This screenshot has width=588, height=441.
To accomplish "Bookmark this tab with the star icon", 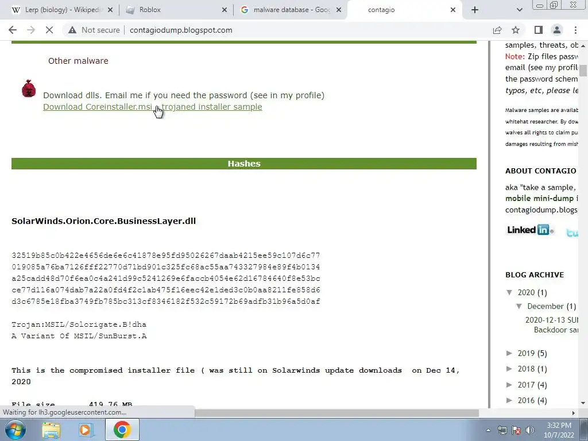I will [x=516, y=30].
